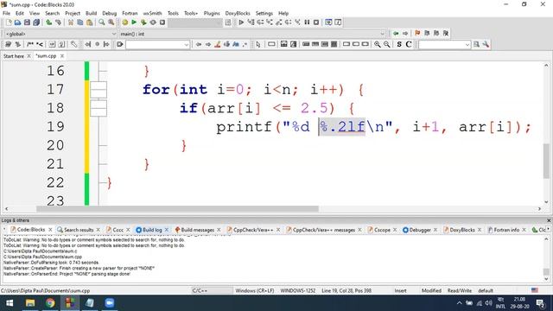Click the wrench options icon
Screen dimensions: 553x311
pyautogui.click(x=486, y=44)
